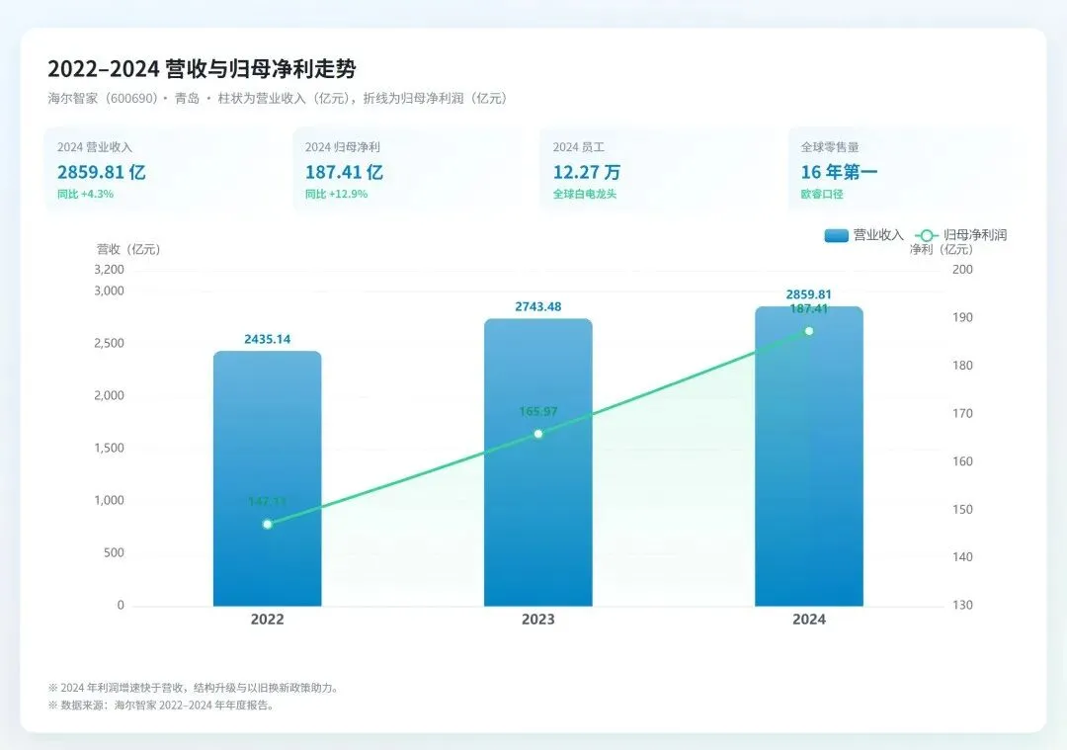This screenshot has width=1067, height=750.
Task: Click the 2022 x-axis label
Action: [x=268, y=620]
